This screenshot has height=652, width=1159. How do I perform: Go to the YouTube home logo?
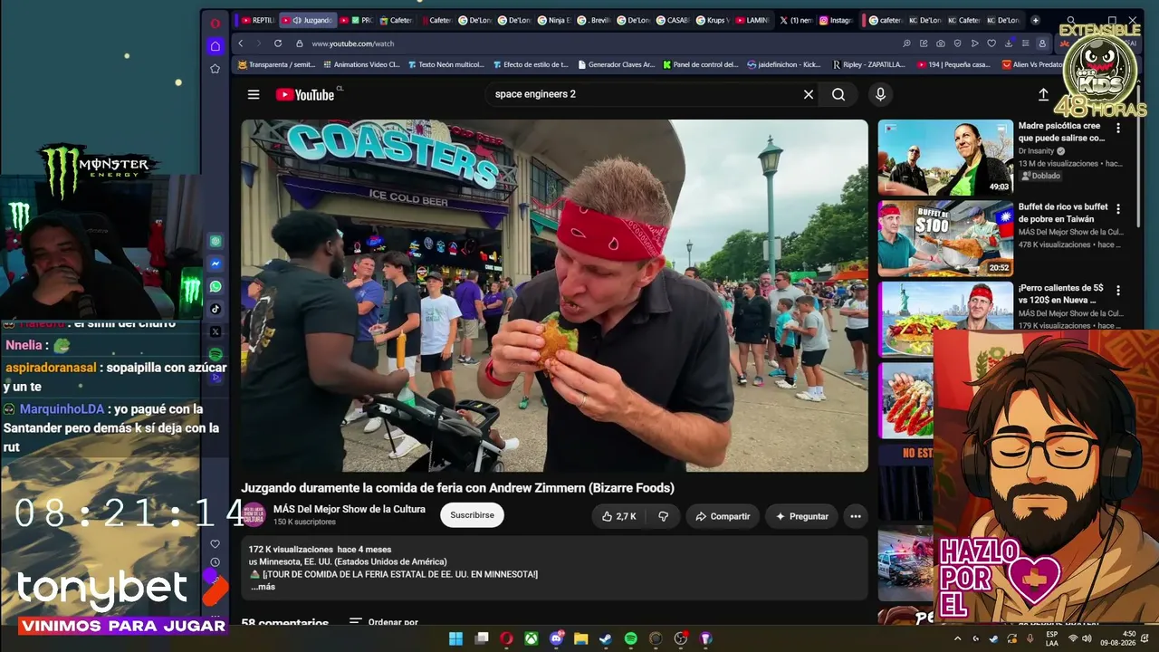click(x=306, y=94)
